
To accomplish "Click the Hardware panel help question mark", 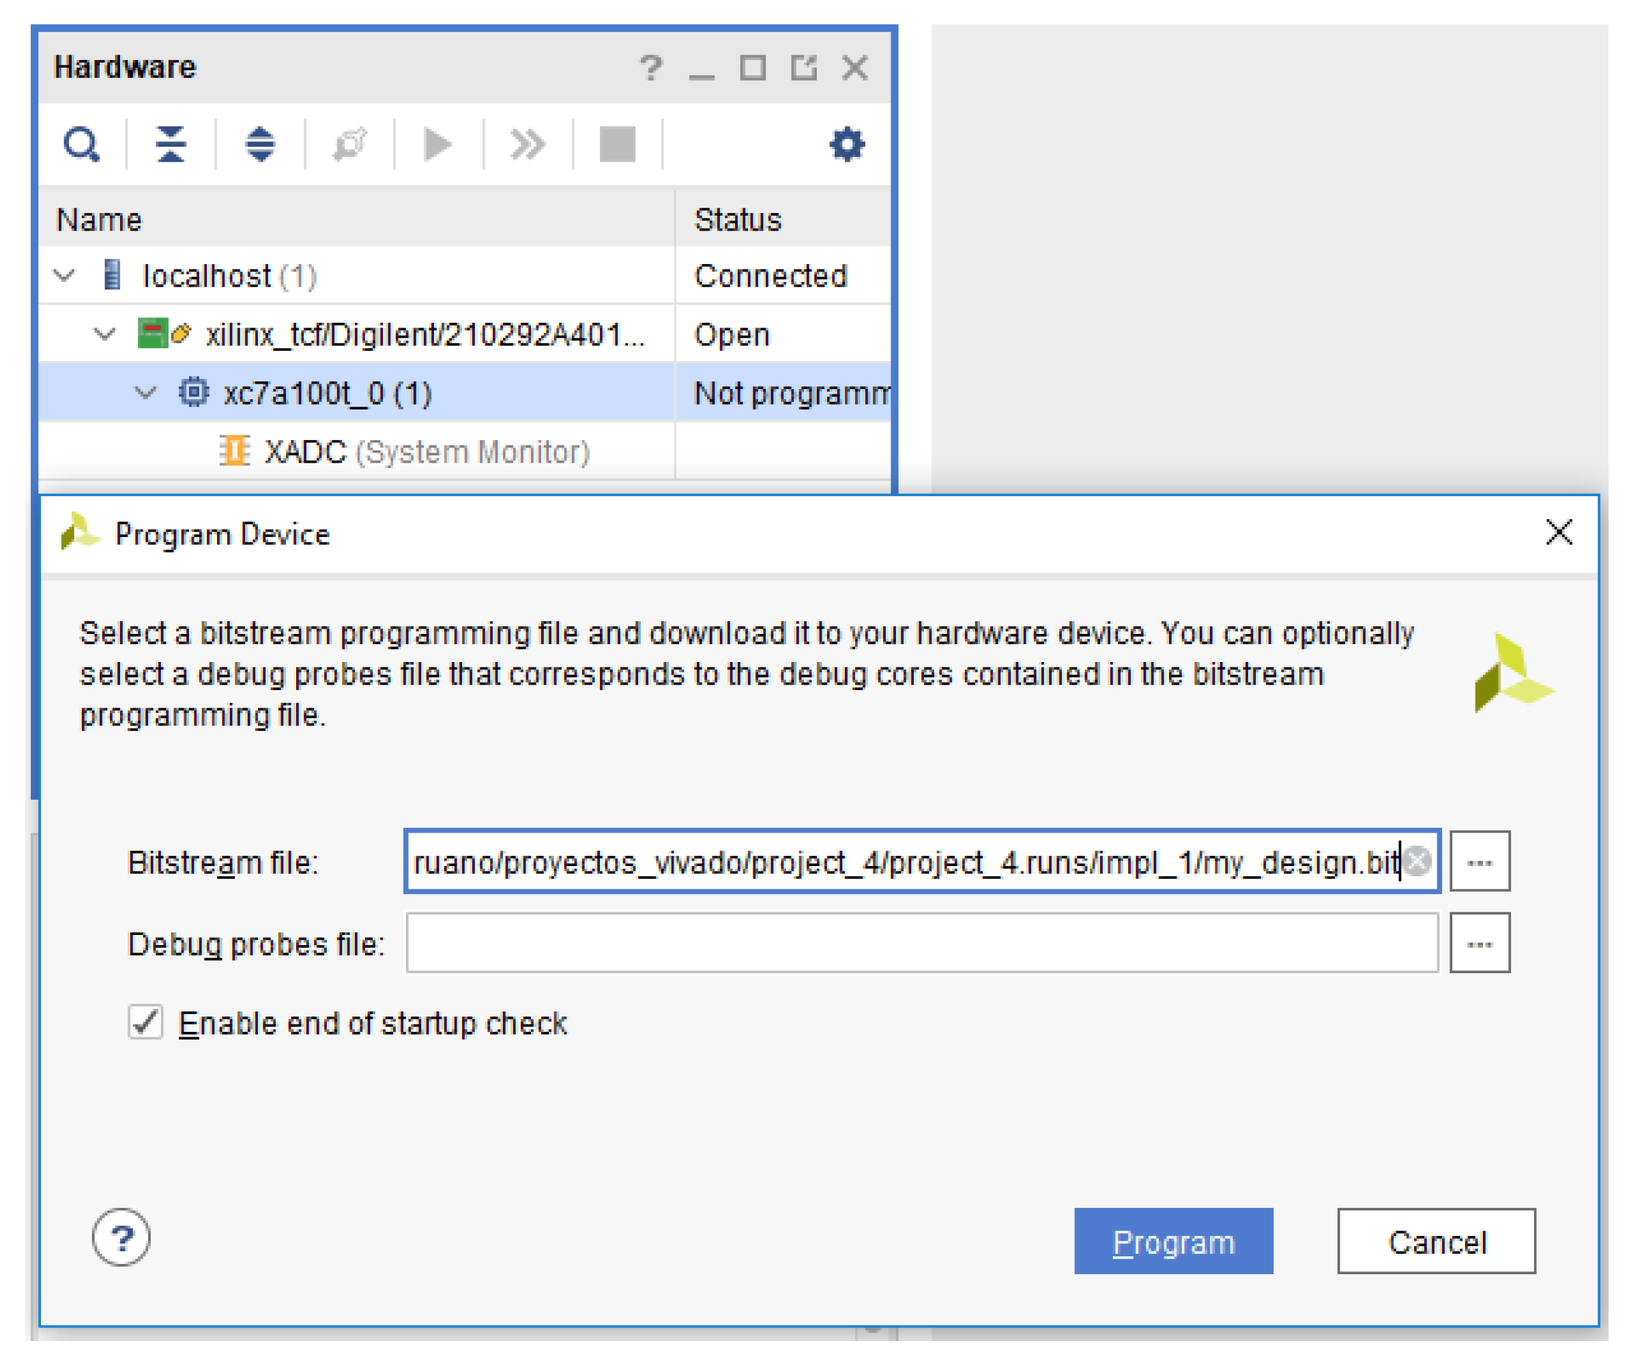I will click(650, 68).
